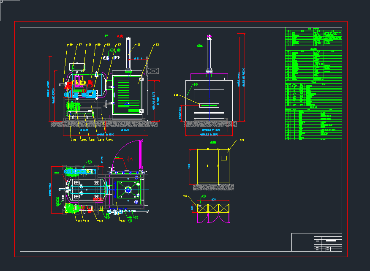The width and height of the screenshot is (370, 271).
Task: Select the E19 callout beside the yellow cabinet
Action: click(x=242, y=140)
